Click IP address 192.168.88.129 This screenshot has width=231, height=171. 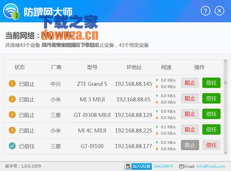point(133,115)
